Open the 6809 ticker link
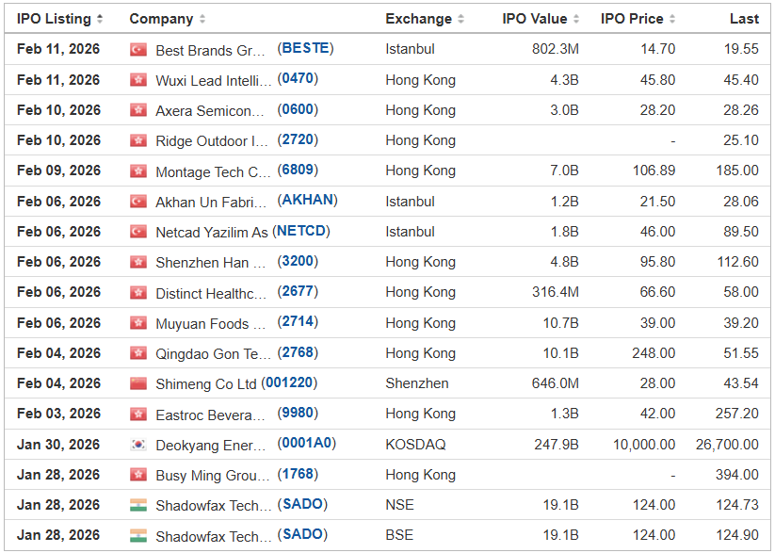 [298, 170]
